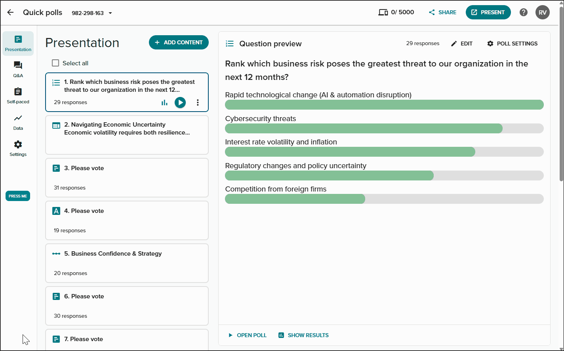Screen dimensions: 564x351
Task: Click the PRESENT button
Action: coord(488,12)
